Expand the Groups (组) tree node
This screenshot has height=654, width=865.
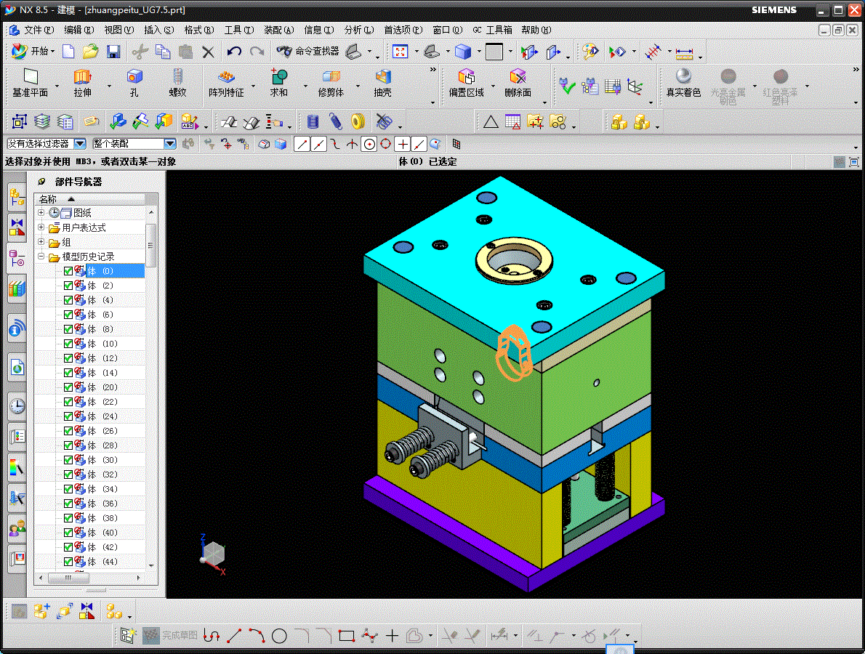point(41,241)
